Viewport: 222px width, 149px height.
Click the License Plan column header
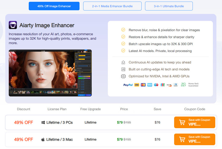[x=57, y=109]
